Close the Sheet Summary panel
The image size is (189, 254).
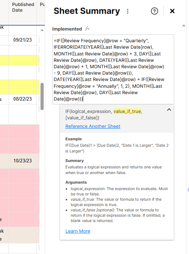(172, 11)
